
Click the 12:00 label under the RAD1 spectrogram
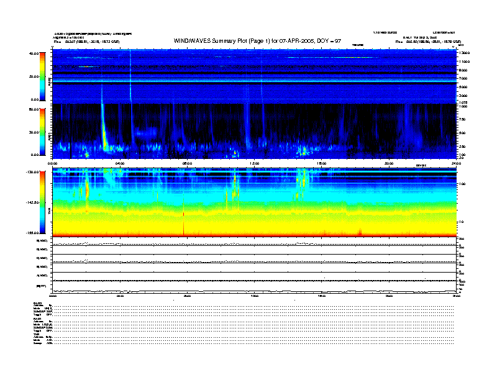255,163
